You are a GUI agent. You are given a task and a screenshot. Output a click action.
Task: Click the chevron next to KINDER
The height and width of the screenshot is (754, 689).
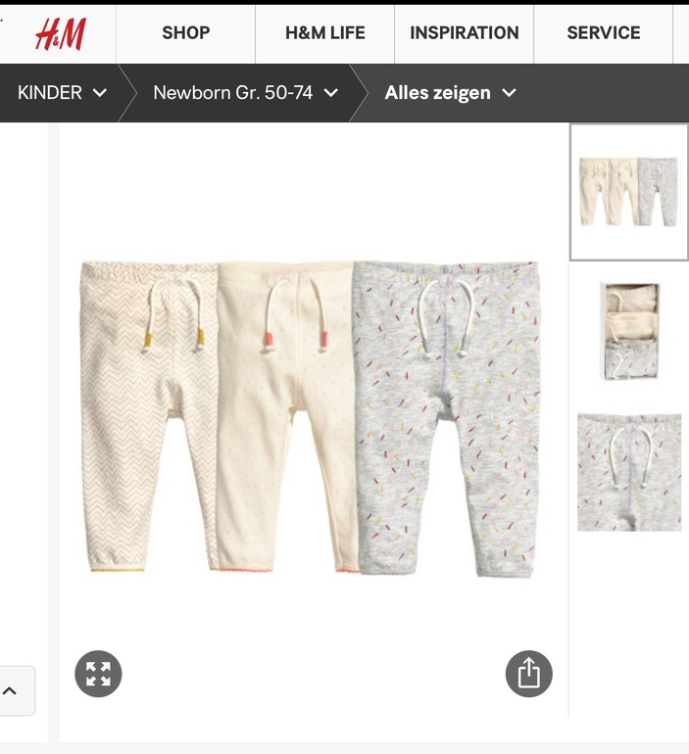(x=100, y=93)
